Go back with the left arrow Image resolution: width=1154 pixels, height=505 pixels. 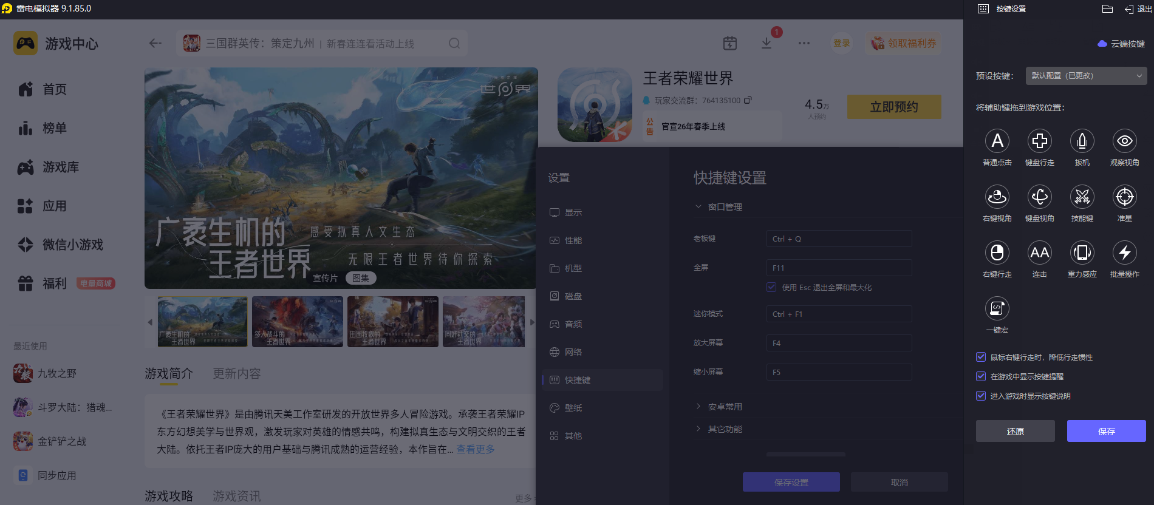(155, 43)
